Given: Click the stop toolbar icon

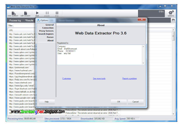Looking at the screenshot, I should pos(57,14).
